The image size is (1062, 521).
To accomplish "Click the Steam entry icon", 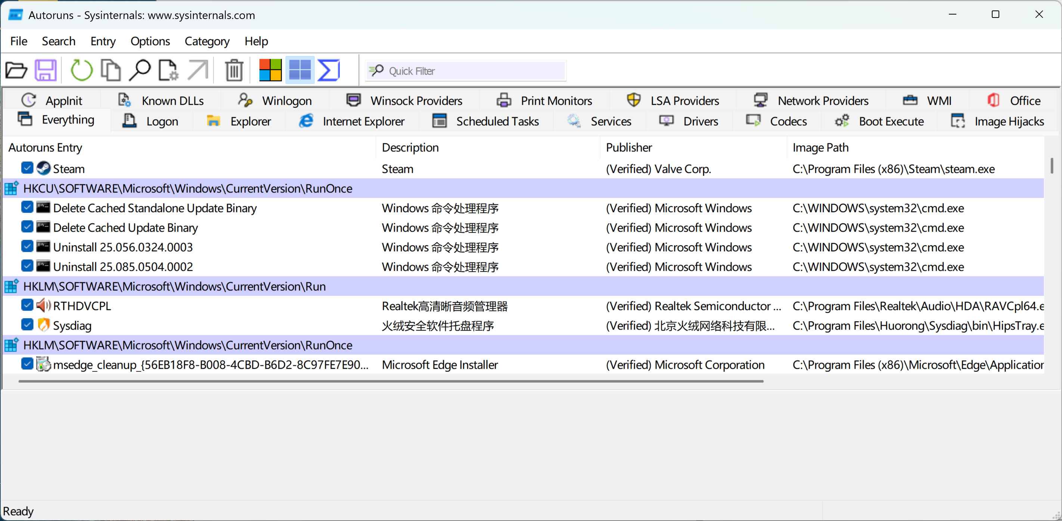I will 43,169.
